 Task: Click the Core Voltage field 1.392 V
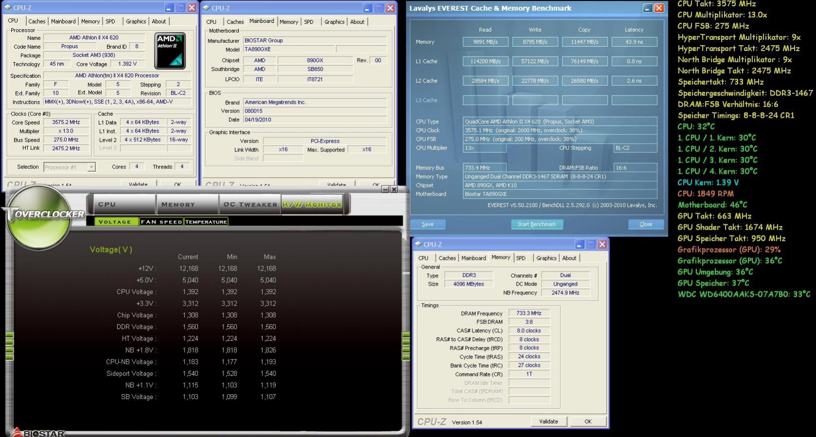[127, 64]
